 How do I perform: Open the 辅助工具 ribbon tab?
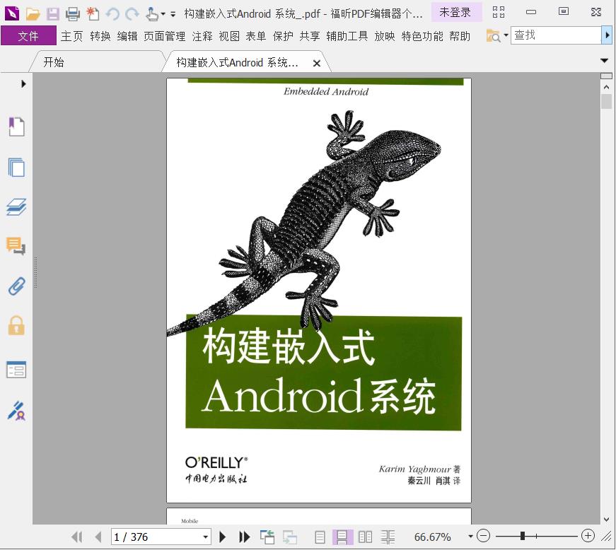pyautogui.click(x=347, y=36)
